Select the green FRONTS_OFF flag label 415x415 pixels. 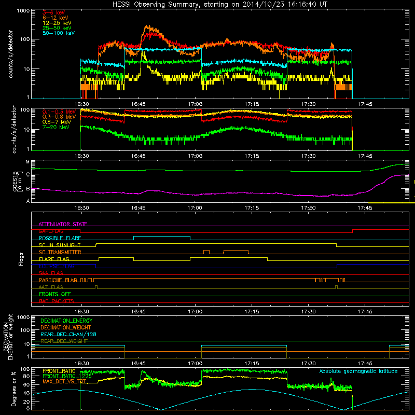(55, 294)
